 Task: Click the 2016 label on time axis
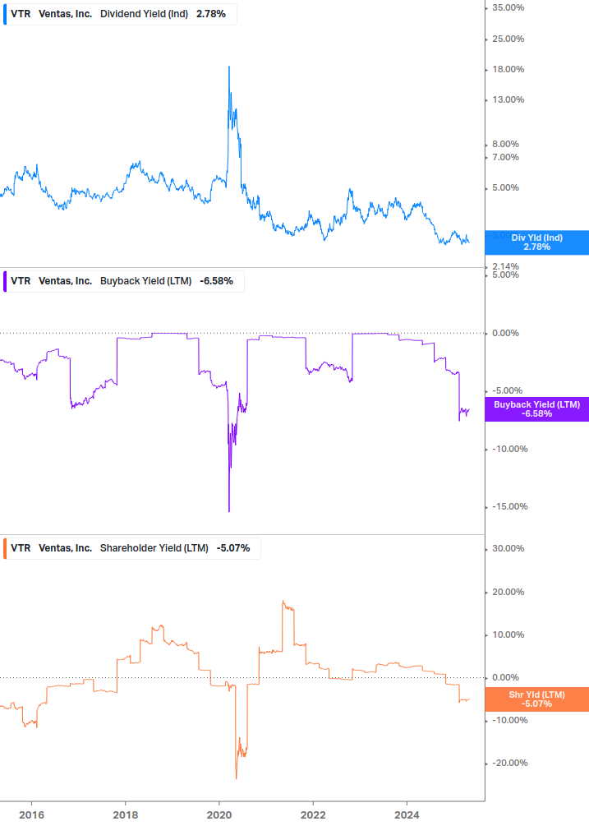(31, 815)
